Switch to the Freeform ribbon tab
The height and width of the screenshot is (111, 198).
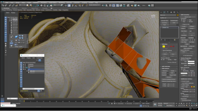15,8
